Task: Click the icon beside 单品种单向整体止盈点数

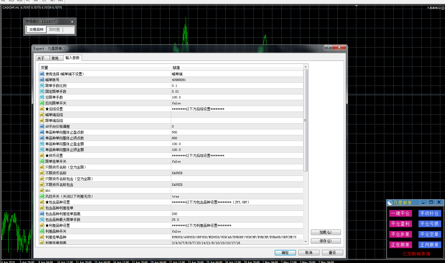Action: (x=42, y=132)
